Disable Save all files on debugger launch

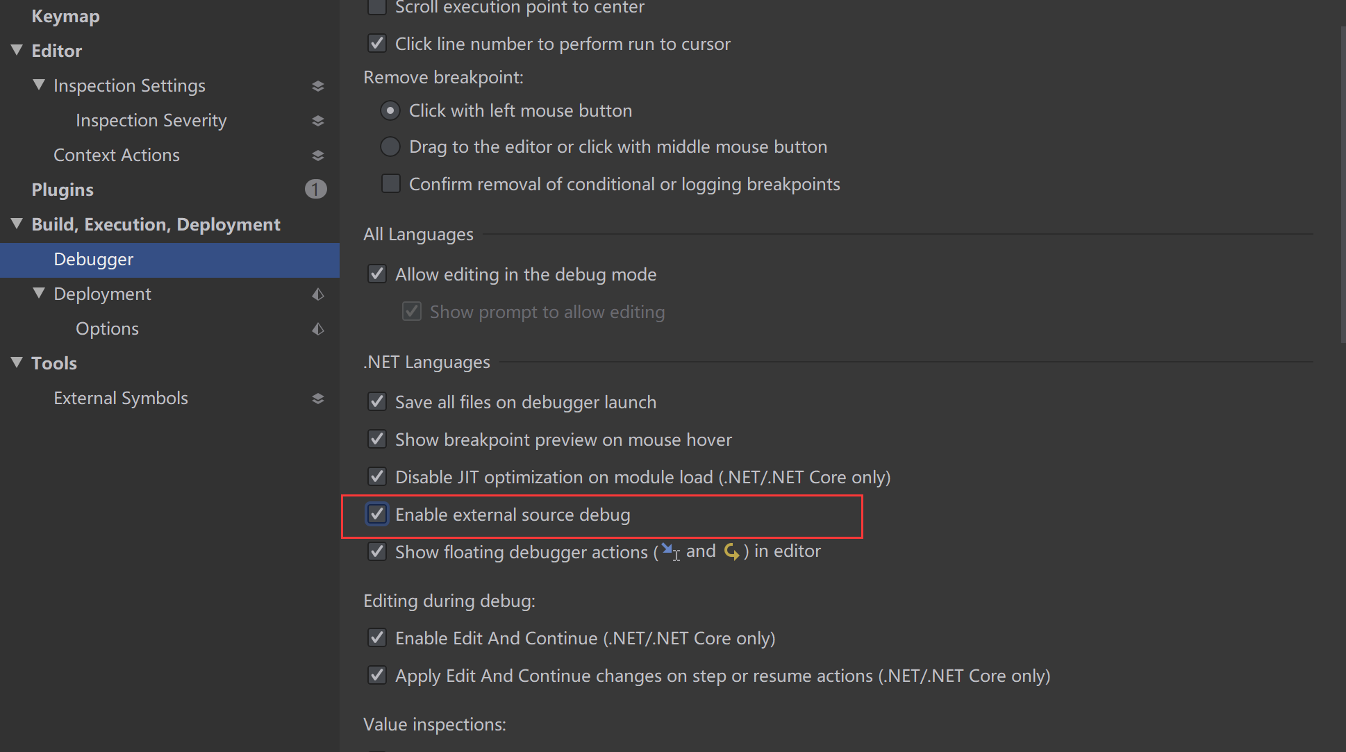coord(377,401)
